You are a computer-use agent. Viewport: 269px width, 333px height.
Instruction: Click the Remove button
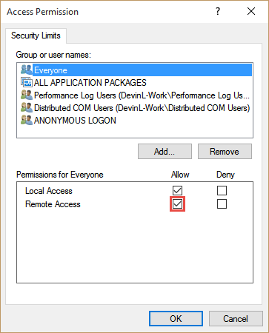(x=225, y=152)
